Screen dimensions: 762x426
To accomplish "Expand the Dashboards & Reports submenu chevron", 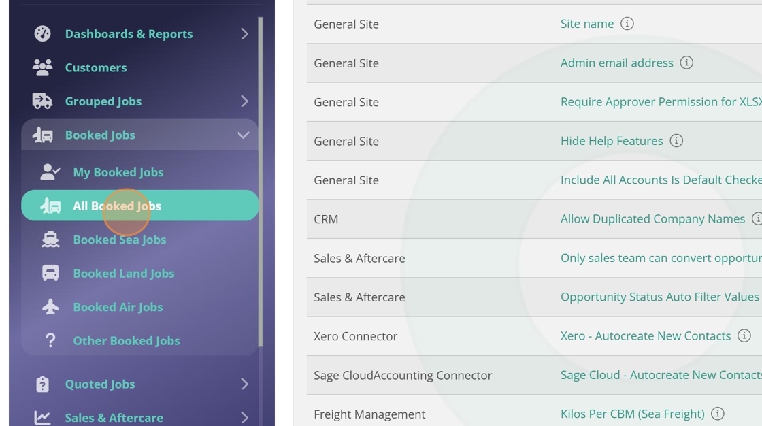I will click(244, 33).
